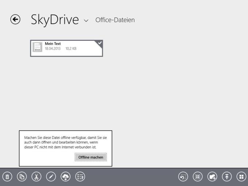248x186 pixels.
Task: Clear selection with the undo-selection icon
Action: click(183, 177)
